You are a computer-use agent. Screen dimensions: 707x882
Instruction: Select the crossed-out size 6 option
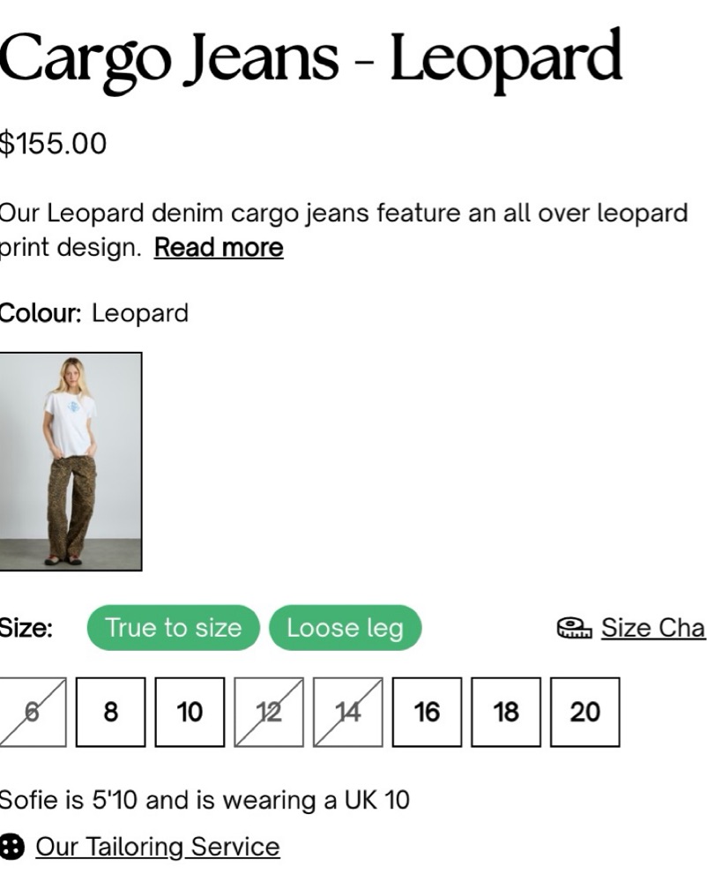coord(32,712)
